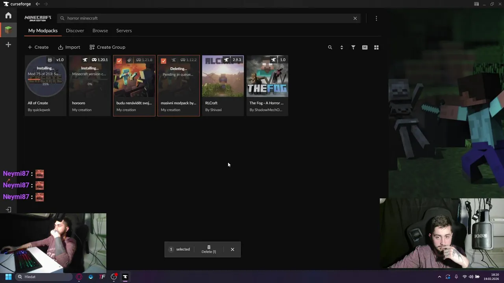Screen dimensions: 504x283
Task: Open the CurseForge home icon
Action: click(x=8, y=15)
